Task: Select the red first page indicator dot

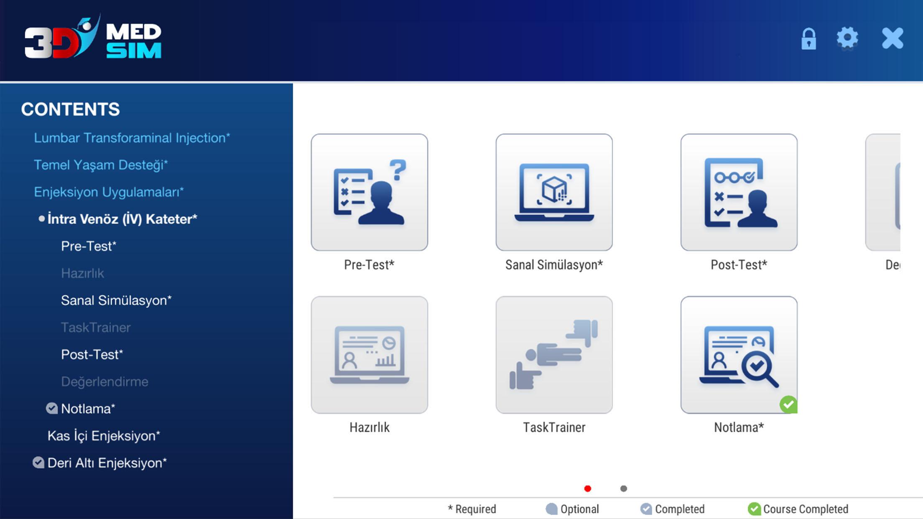Action: click(587, 488)
